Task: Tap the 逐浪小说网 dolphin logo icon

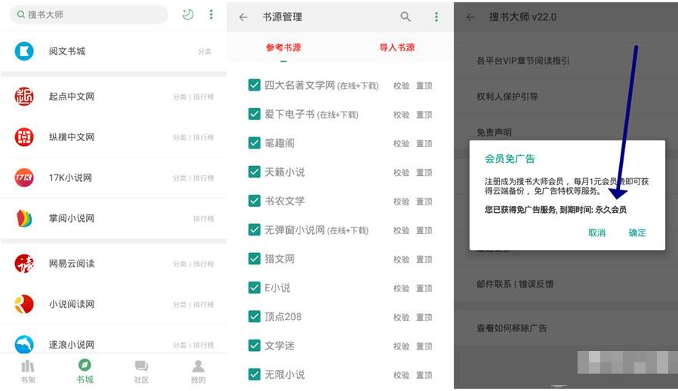Action: [24, 345]
